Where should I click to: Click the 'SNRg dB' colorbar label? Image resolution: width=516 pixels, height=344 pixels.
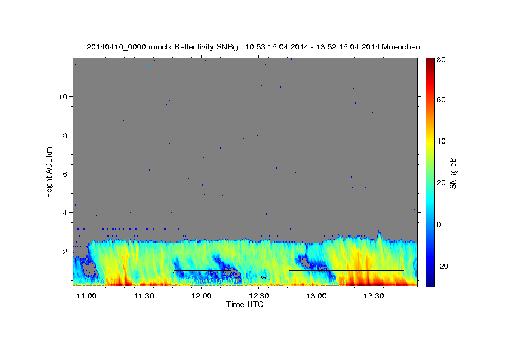pyautogui.click(x=453, y=172)
